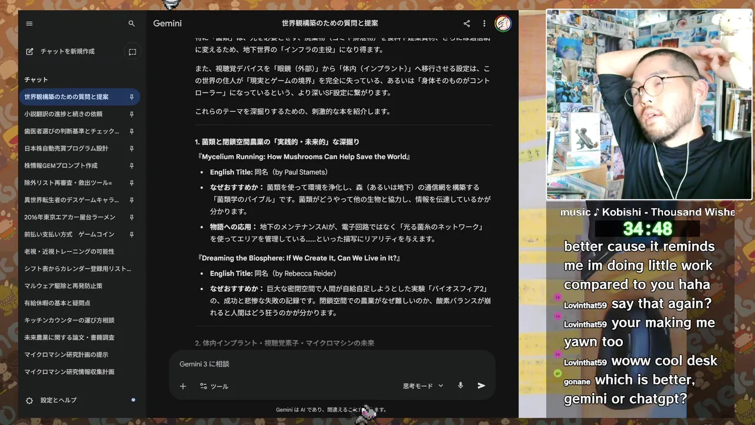This screenshot has height=425, width=755.
Task: Toggle pin on 2016年東京エアカー屋台ラーメン
Action: click(x=132, y=217)
